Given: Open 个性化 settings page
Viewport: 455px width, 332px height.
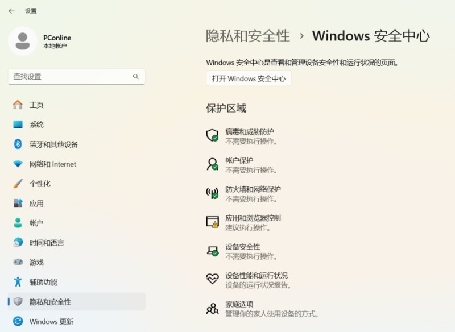Looking at the screenshot, I should [x=40, y=184].
